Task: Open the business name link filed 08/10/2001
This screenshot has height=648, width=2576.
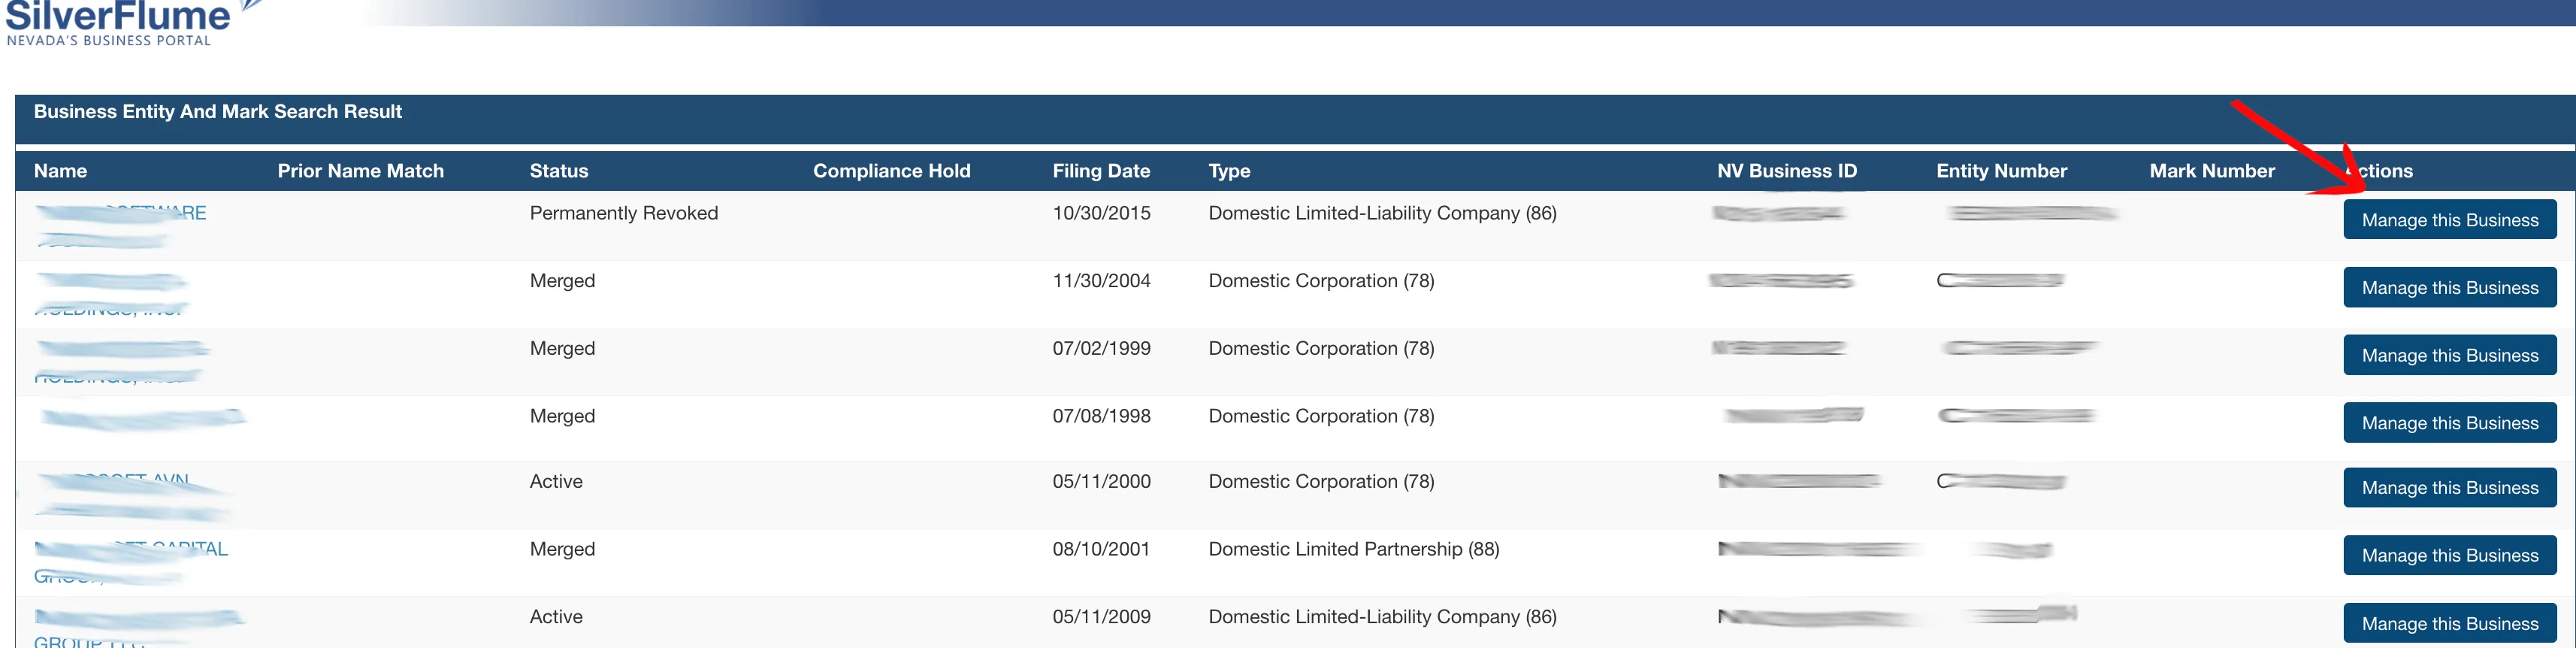Action: 131,562
